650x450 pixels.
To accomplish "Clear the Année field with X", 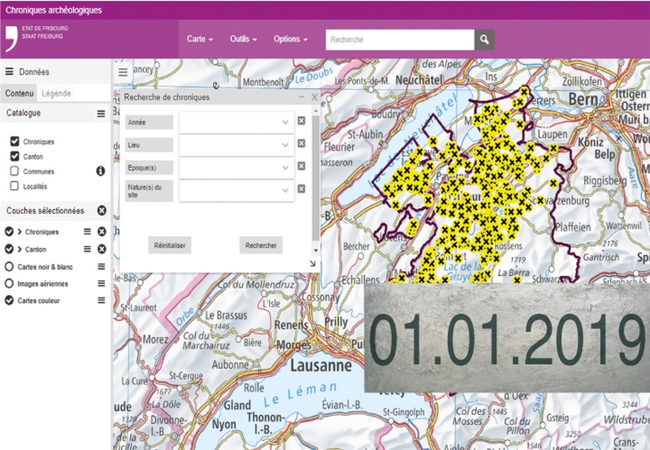I will [301, 121].
